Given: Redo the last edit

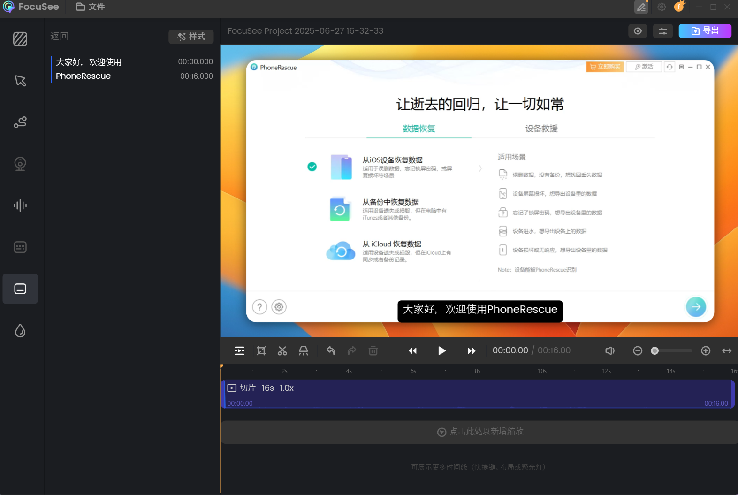Looking at the screenshot, I should tap(352, 350).
